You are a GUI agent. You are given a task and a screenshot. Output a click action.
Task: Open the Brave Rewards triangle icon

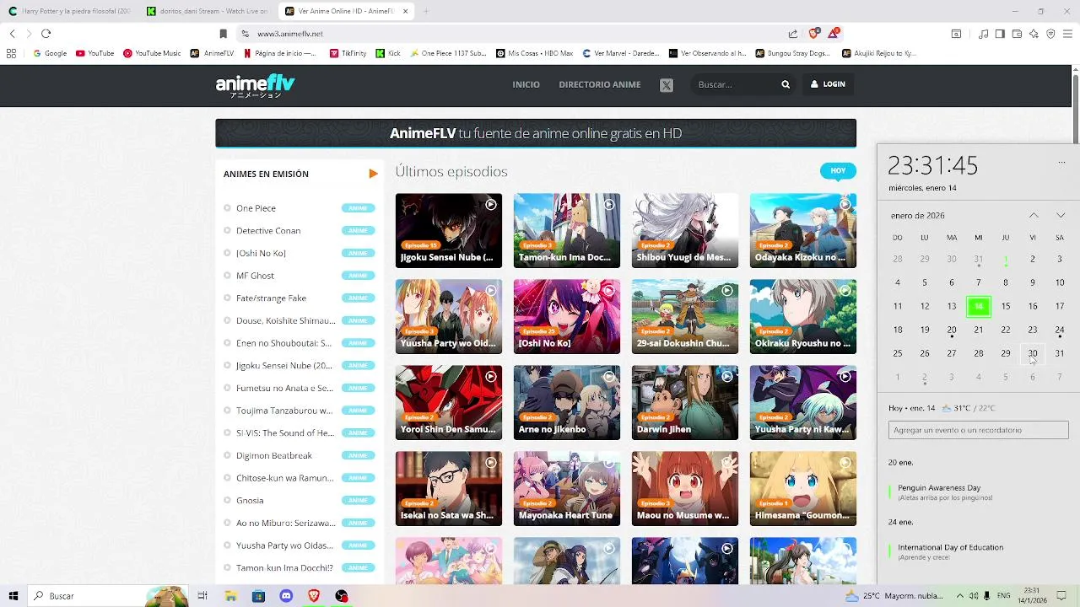point(834,34)
